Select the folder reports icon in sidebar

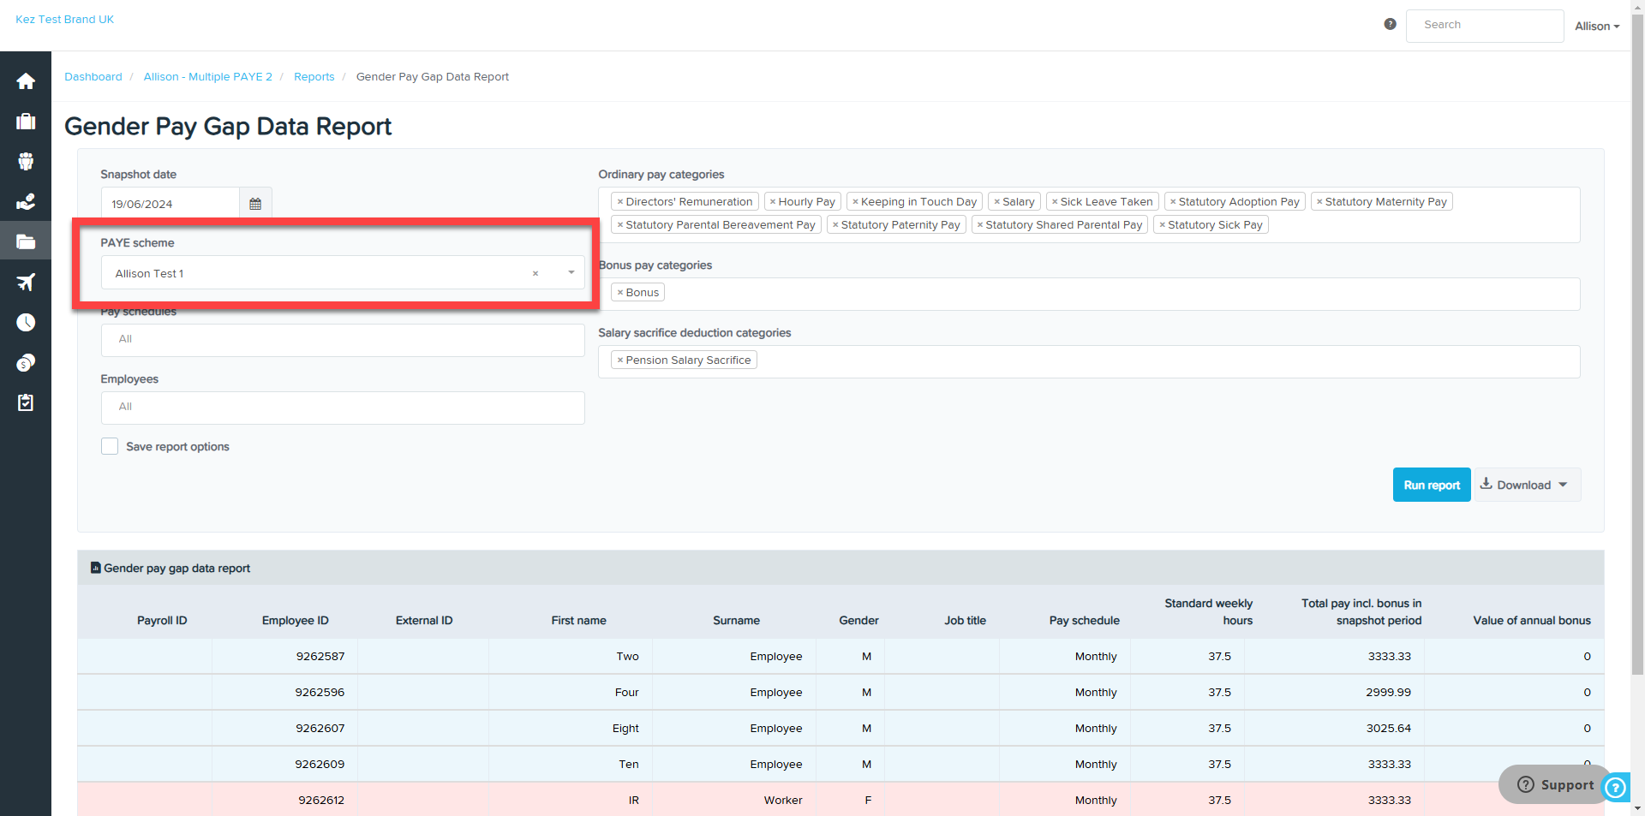[x=26, y=242]
